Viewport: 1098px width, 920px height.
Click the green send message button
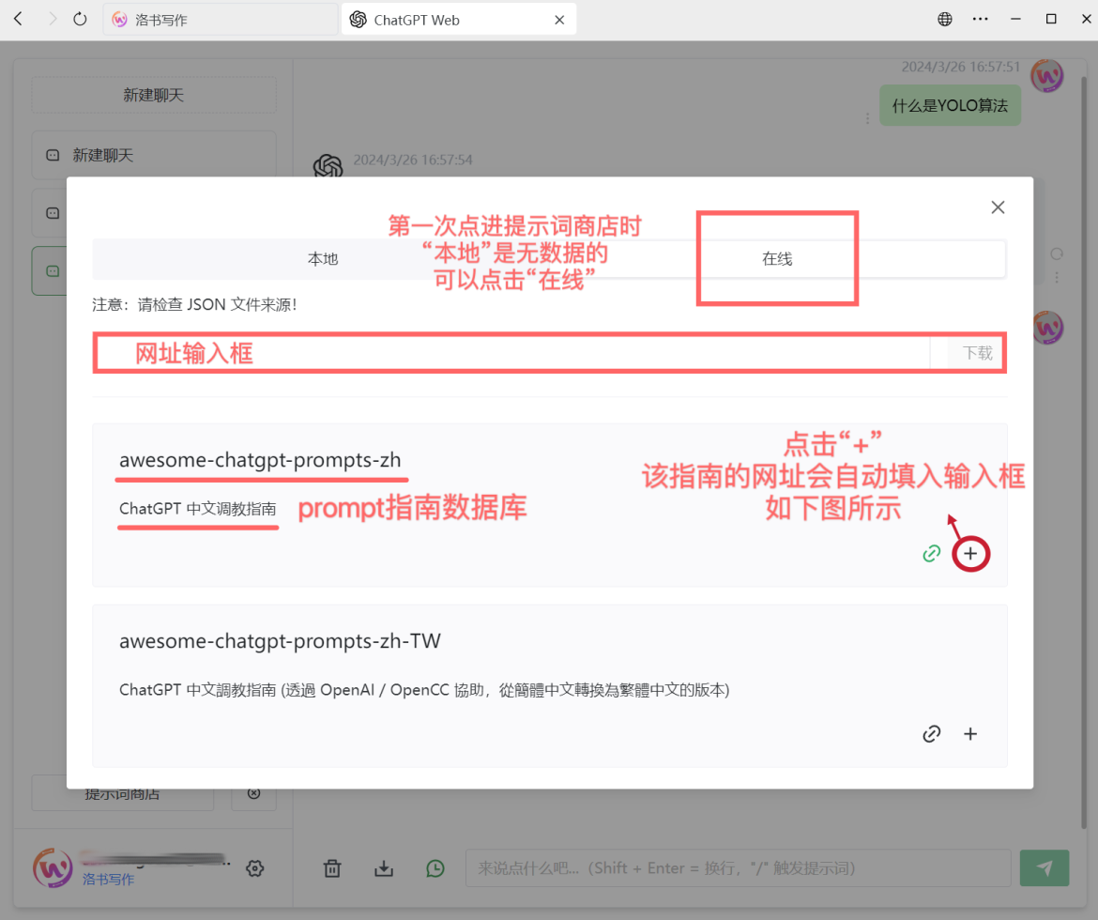(1045, 868)
